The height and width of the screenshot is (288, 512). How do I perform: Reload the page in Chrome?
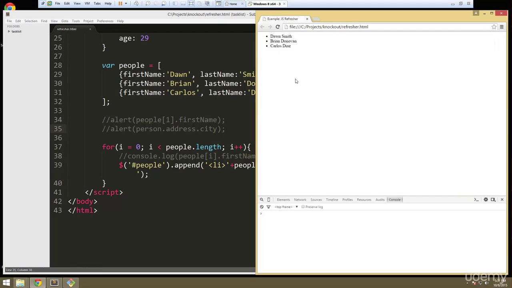tap(278, 27)
